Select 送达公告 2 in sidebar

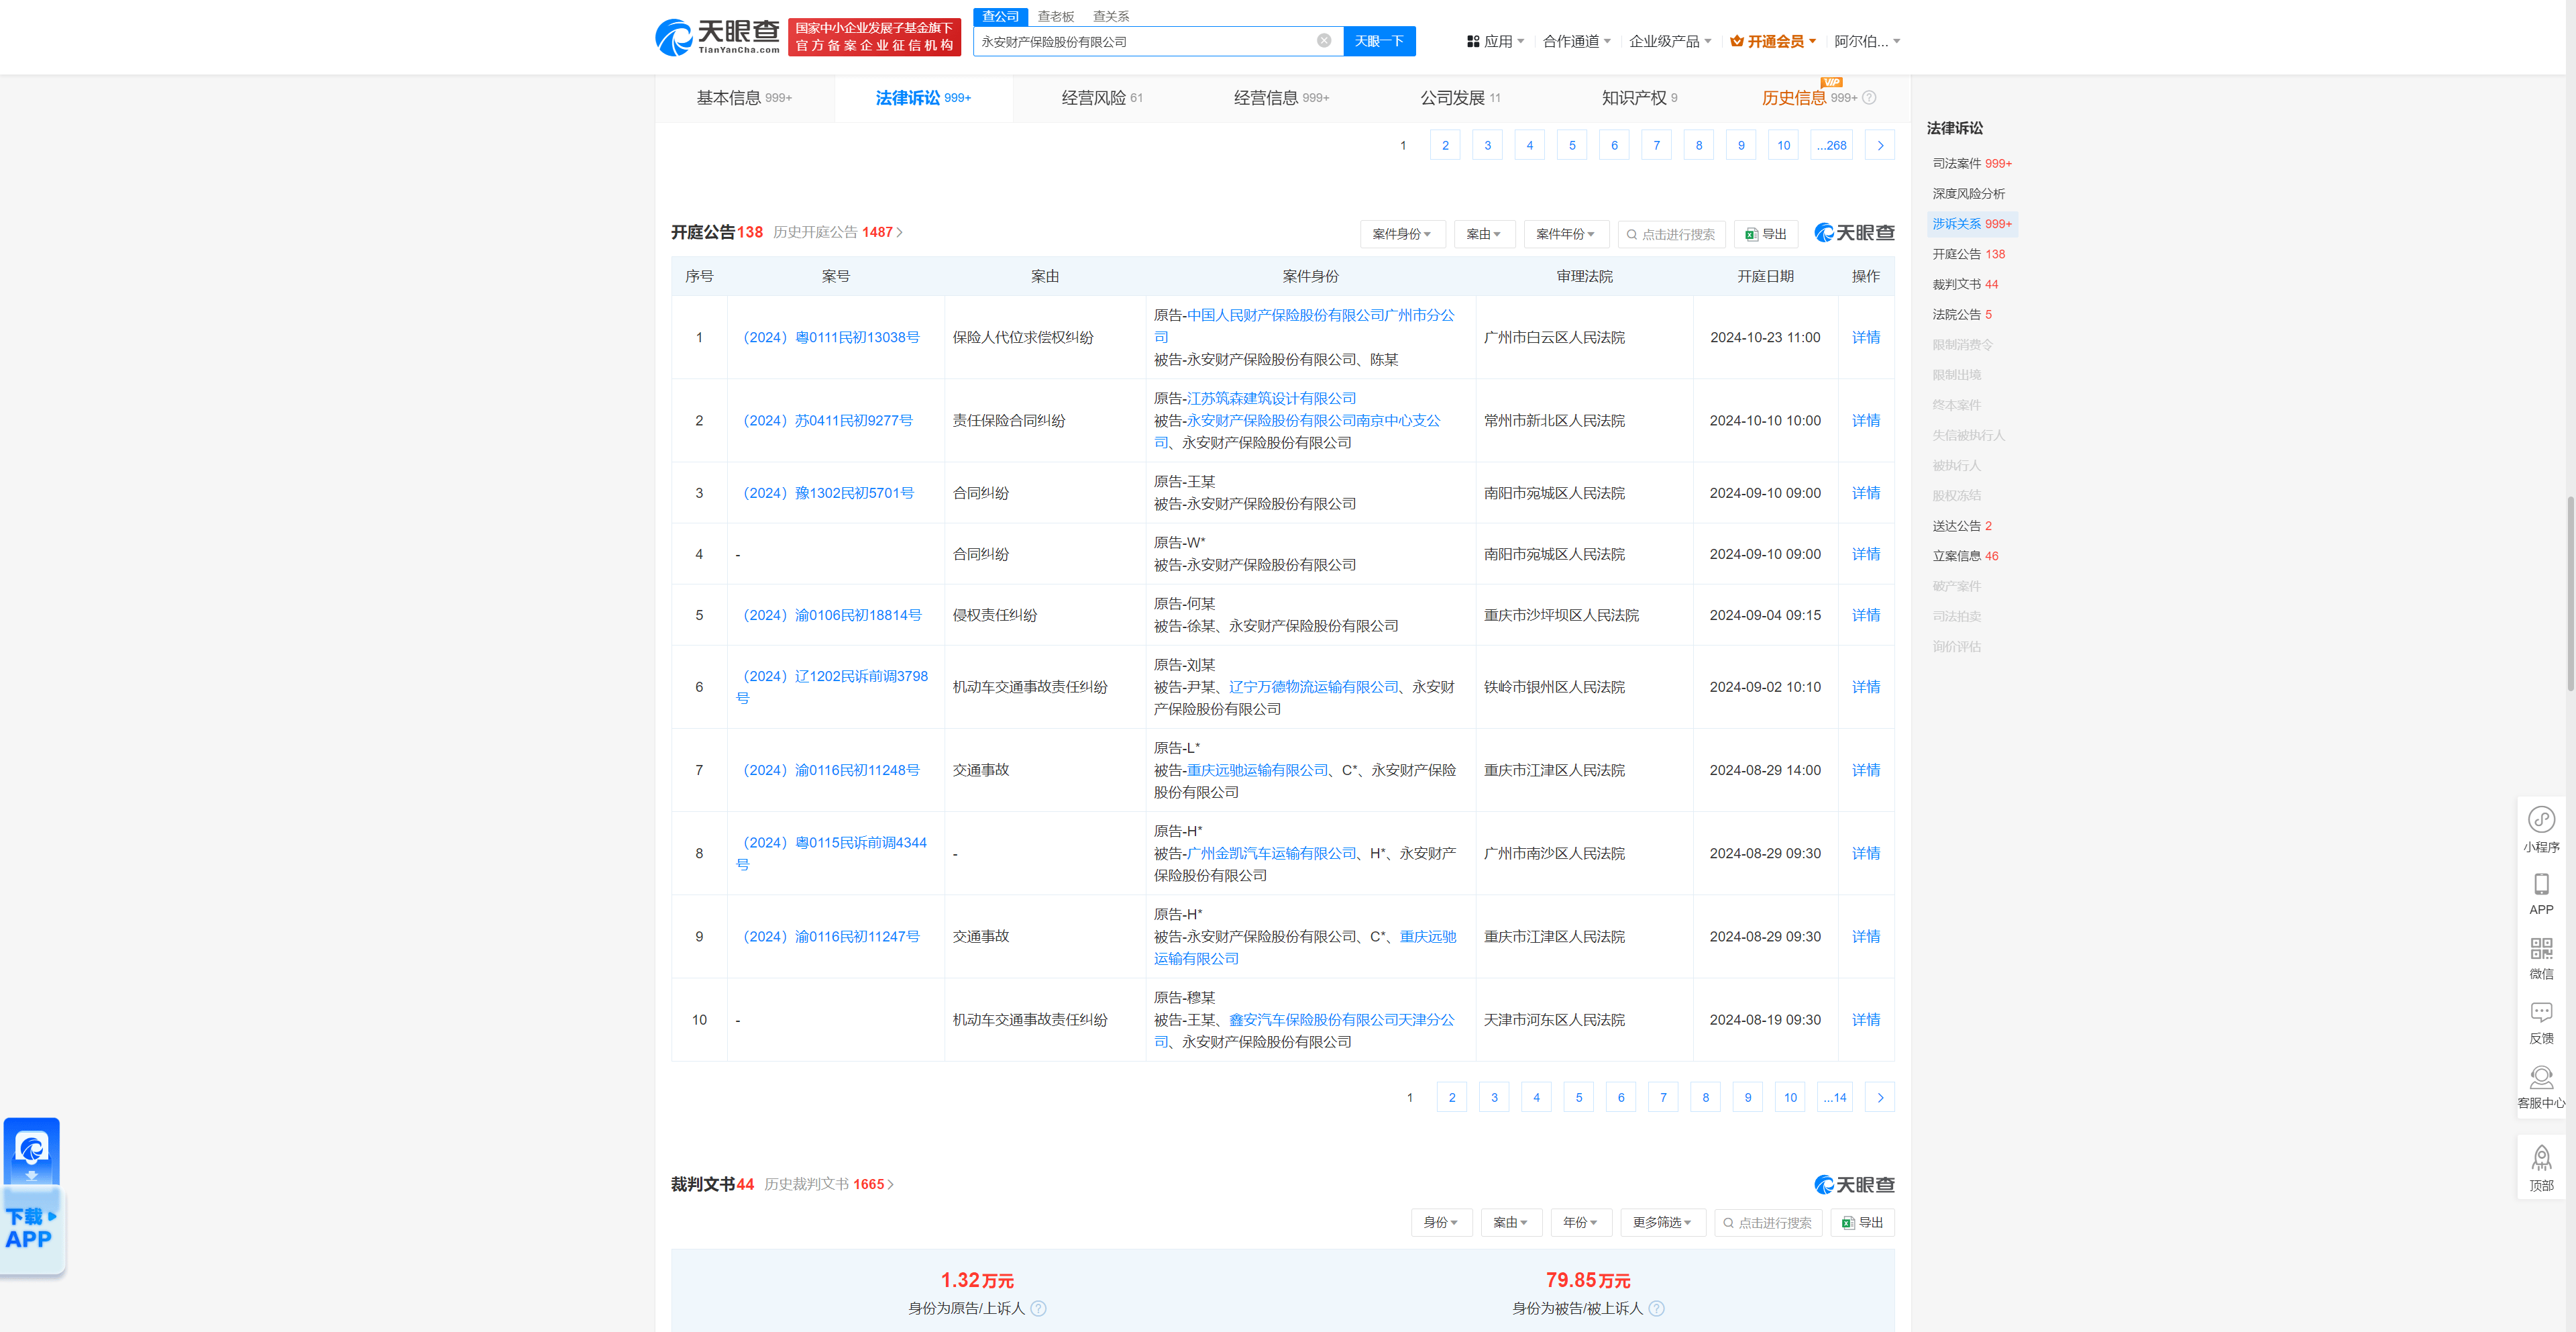click(x=1961, y=526)
